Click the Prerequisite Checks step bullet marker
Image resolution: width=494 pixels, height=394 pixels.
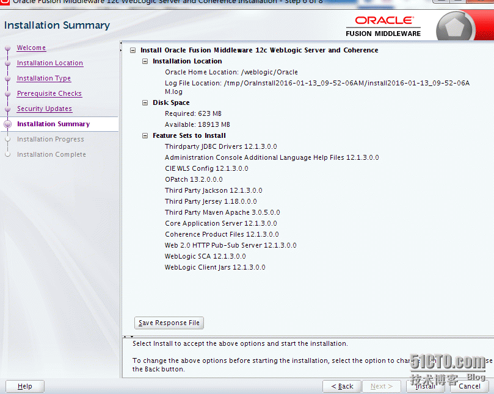pyautogui.click(x=8, y=94)
